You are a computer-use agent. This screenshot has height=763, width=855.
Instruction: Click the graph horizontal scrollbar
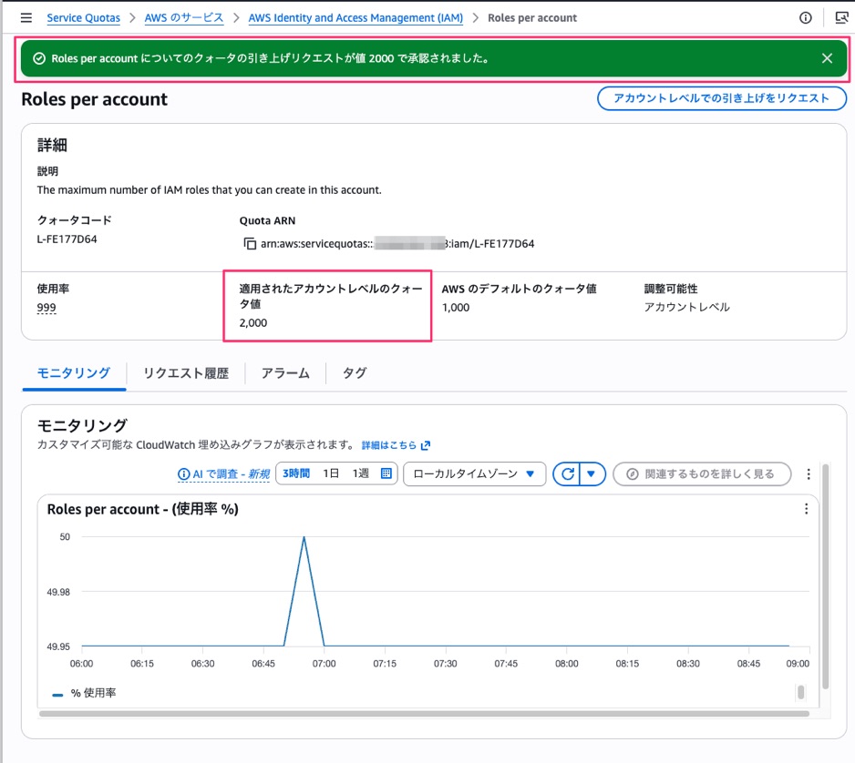[424, 714]
